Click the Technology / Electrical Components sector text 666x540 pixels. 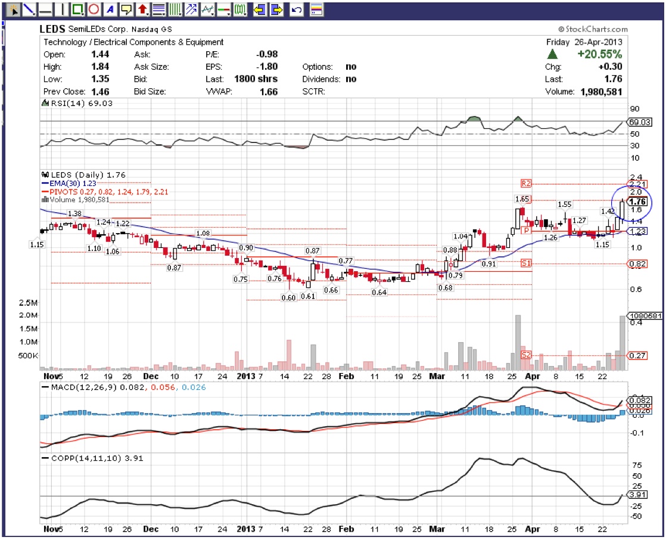pyautogui.click(x=133, y=42)
